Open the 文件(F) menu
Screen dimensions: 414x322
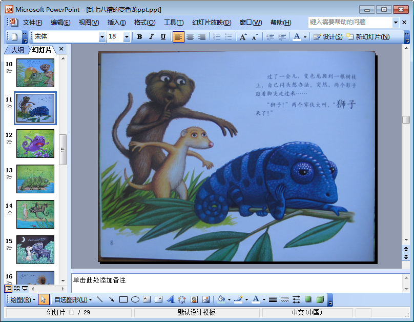coord(32,23)
